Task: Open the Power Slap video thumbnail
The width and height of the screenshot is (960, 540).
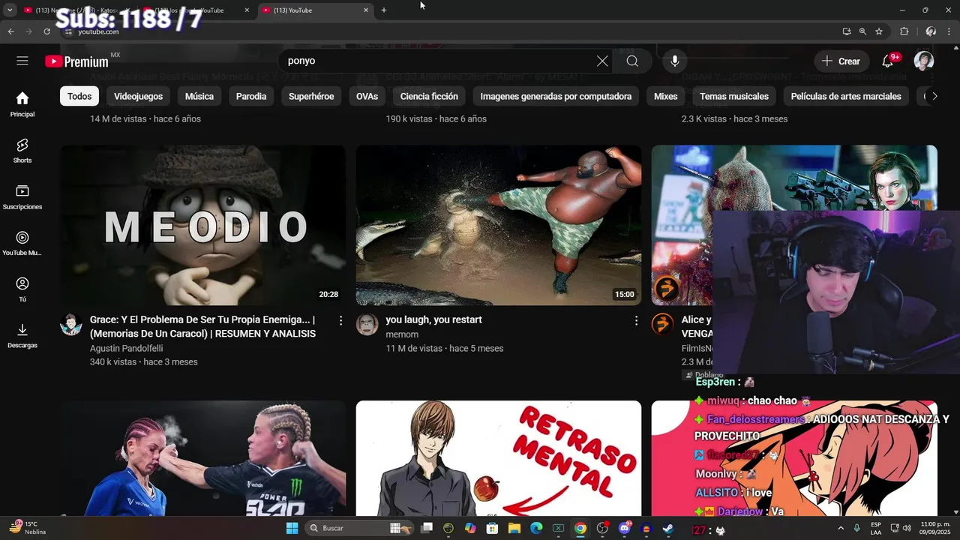Action: pyautogui.click(x=203, y=457)
